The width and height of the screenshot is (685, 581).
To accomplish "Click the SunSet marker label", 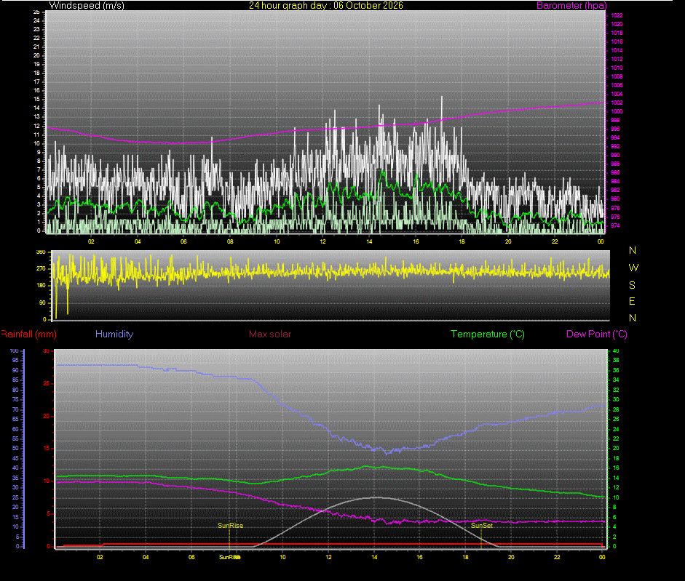I will point(481,525).
